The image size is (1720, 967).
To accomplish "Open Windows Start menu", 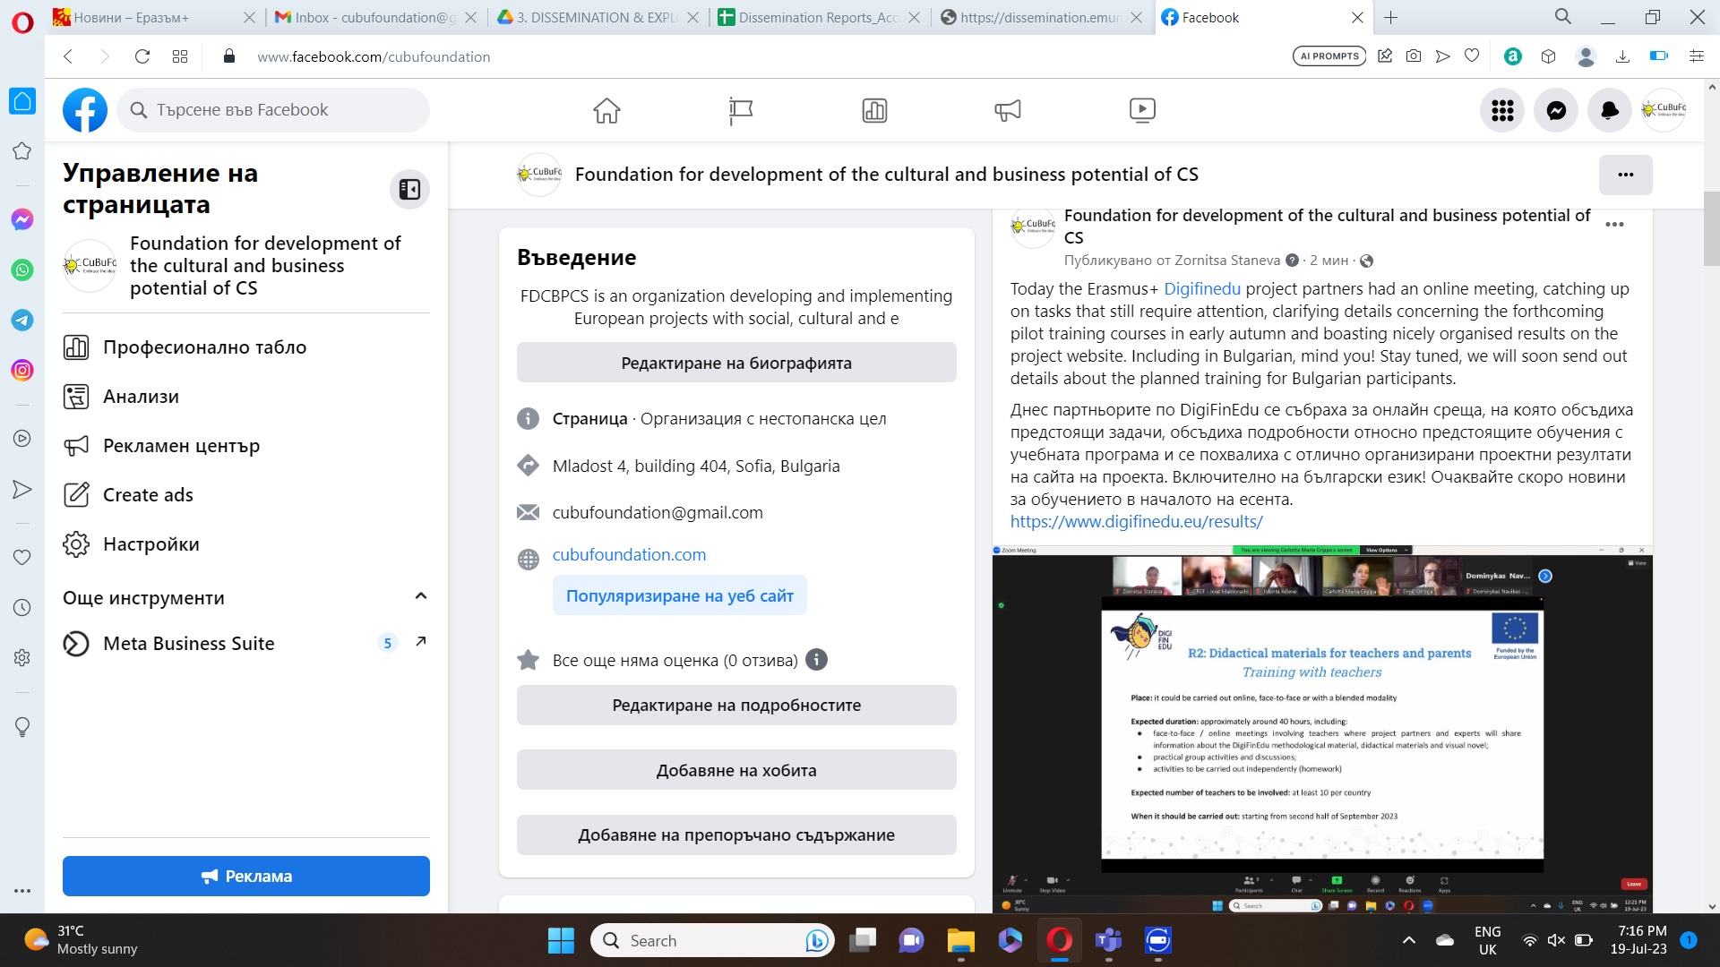I will point(561,940).
